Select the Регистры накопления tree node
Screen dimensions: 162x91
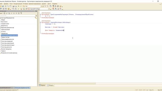[7, 43]
